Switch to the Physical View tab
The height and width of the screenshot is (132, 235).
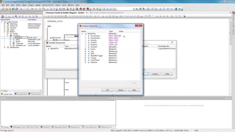[x=35, y=94]
